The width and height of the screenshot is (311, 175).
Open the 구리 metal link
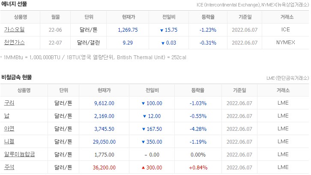[9, 103]
